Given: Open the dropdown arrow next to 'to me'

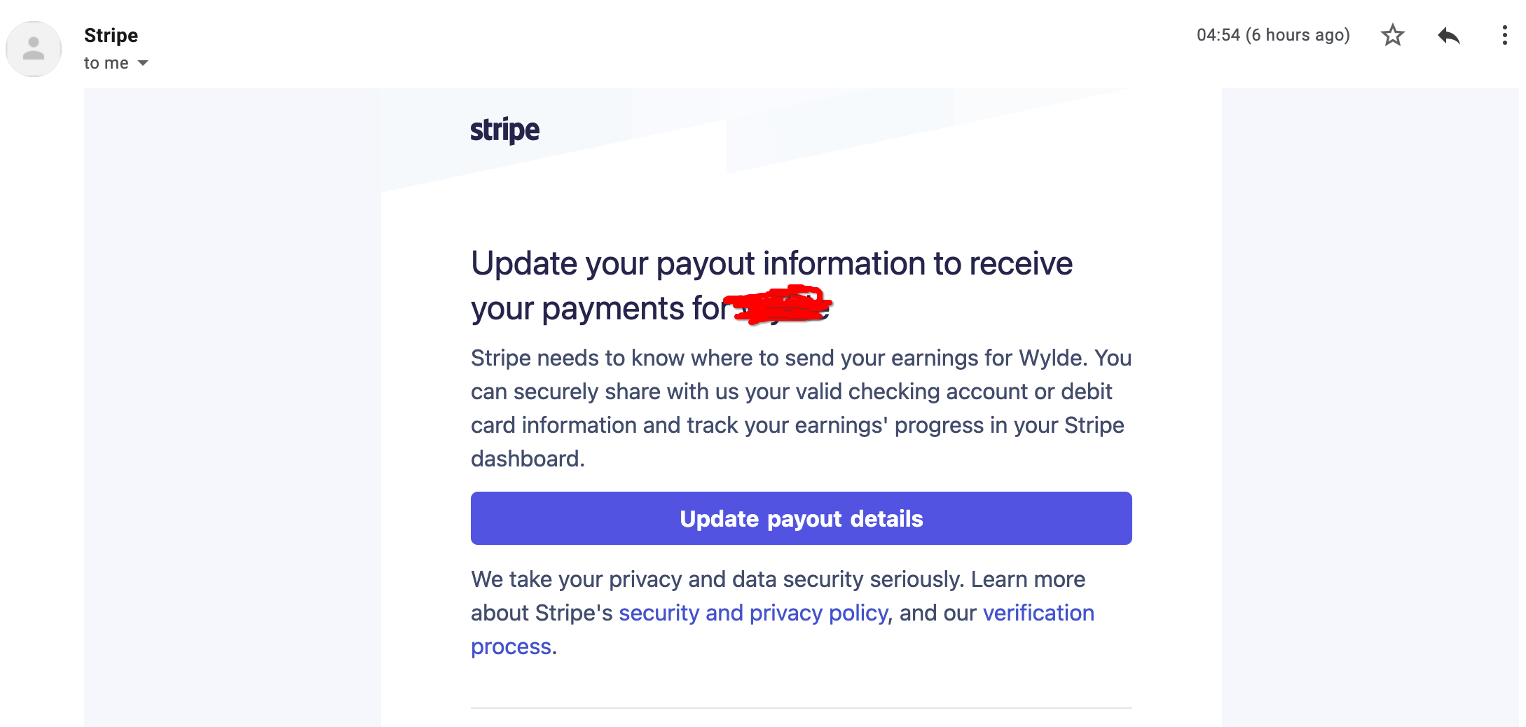Looking at the screenshot, I should pyautogui.click(x=142, y=63).
